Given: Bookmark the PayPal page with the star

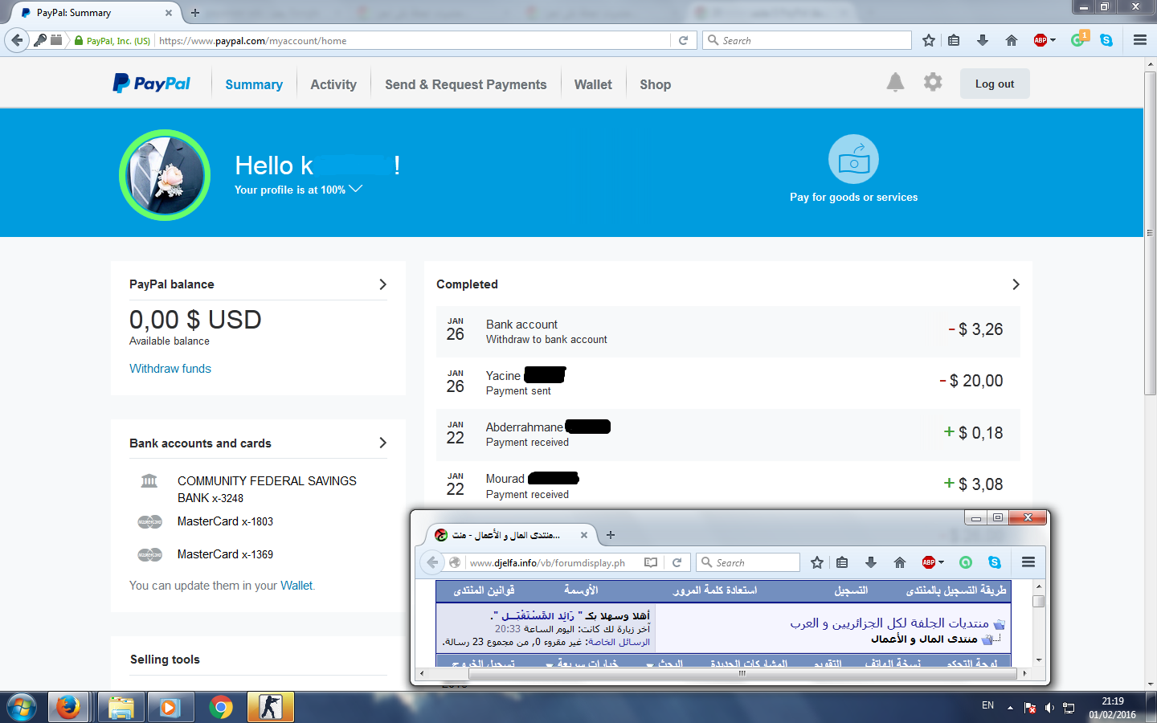Looking at the screenshot, I should 929,40.
